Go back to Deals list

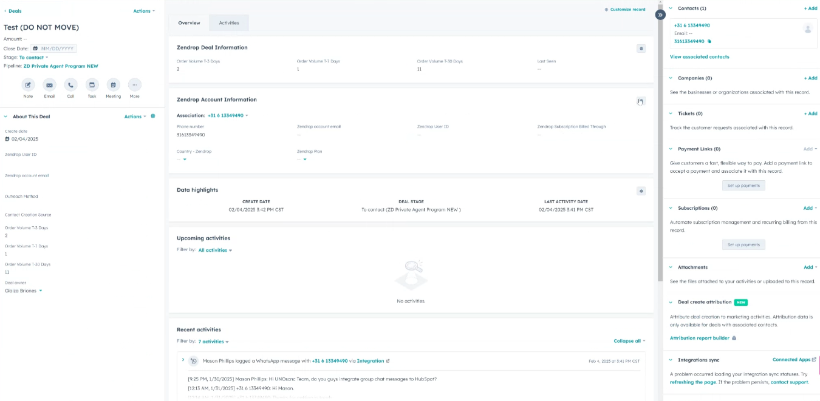pos(13,11)
